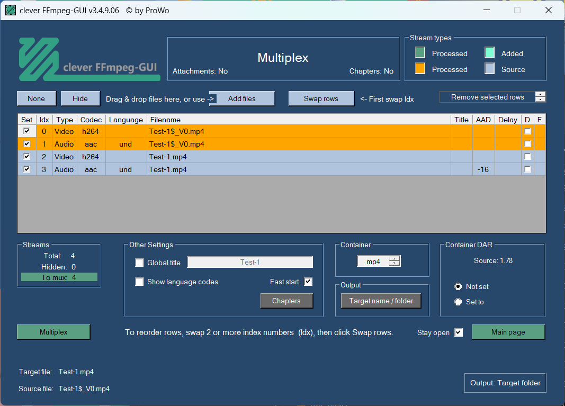This screenshot has width=565, height=406.
Task: Click the Added stream type swatch
Action: tap(490, 53)
